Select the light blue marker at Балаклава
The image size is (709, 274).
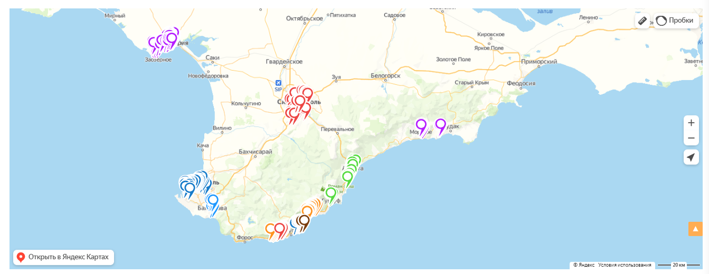213,201
